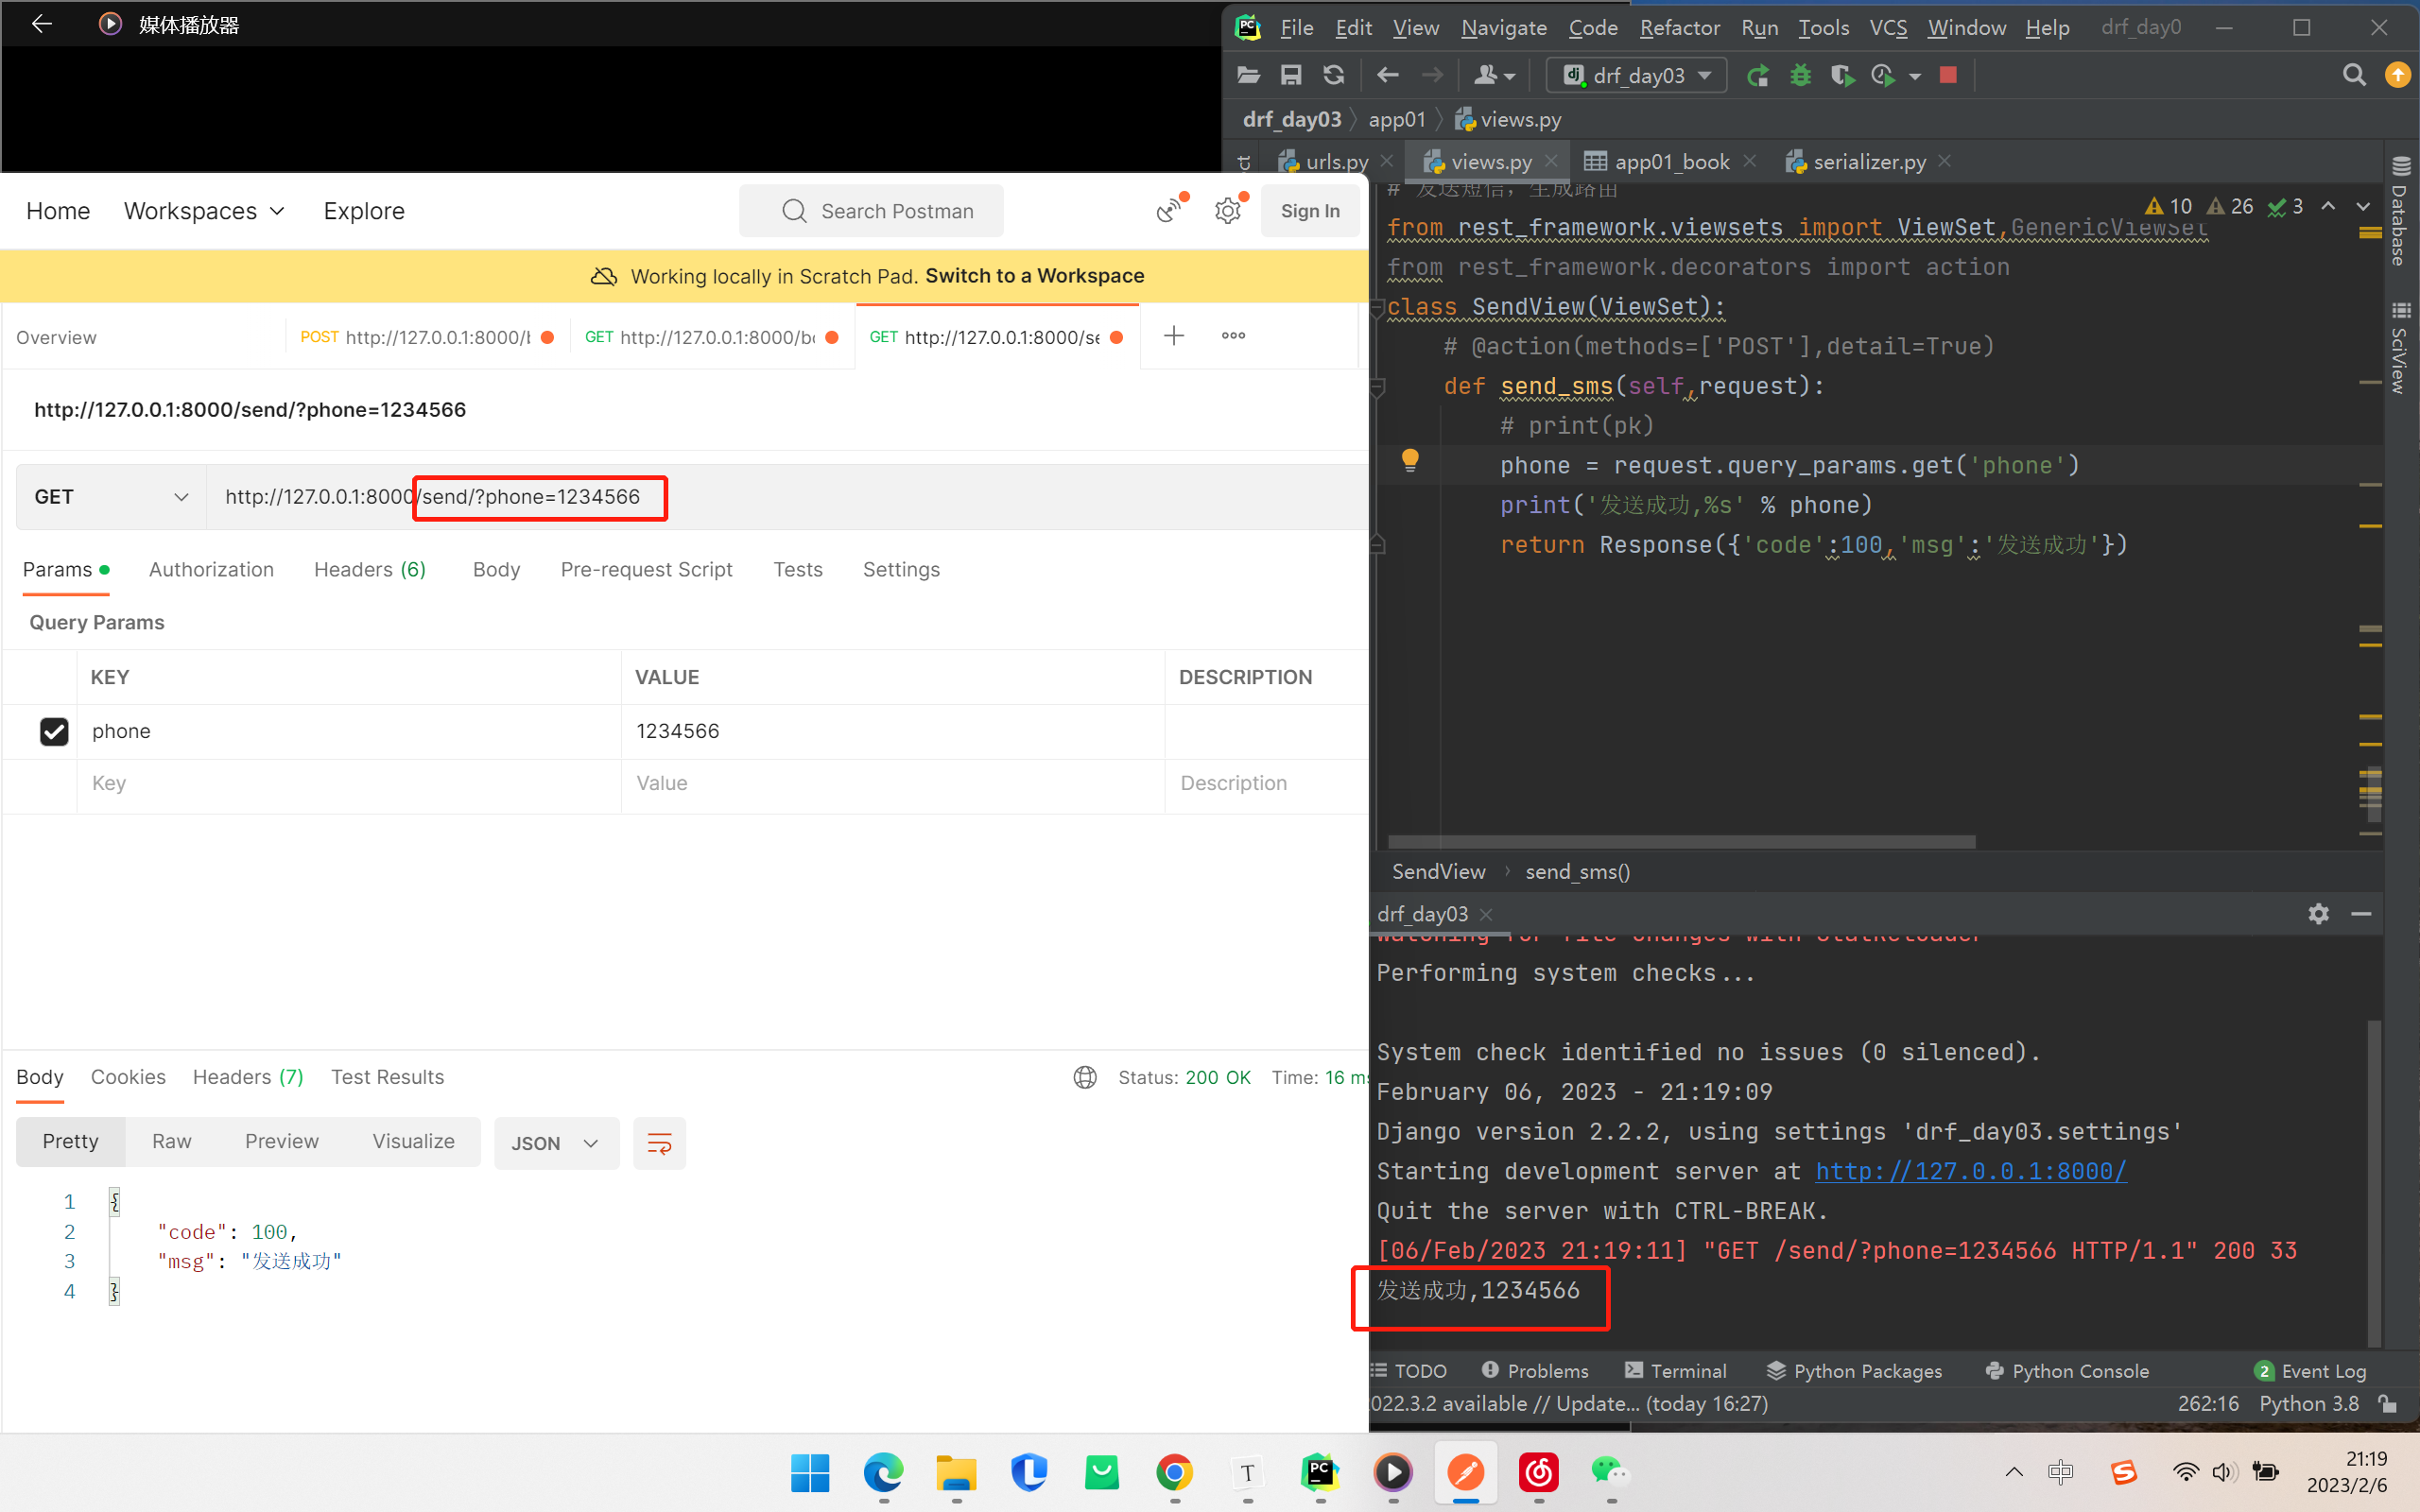Click the Postman Sign In button
Viewport: 2420px width, 1512px height.
[1310, 211]
